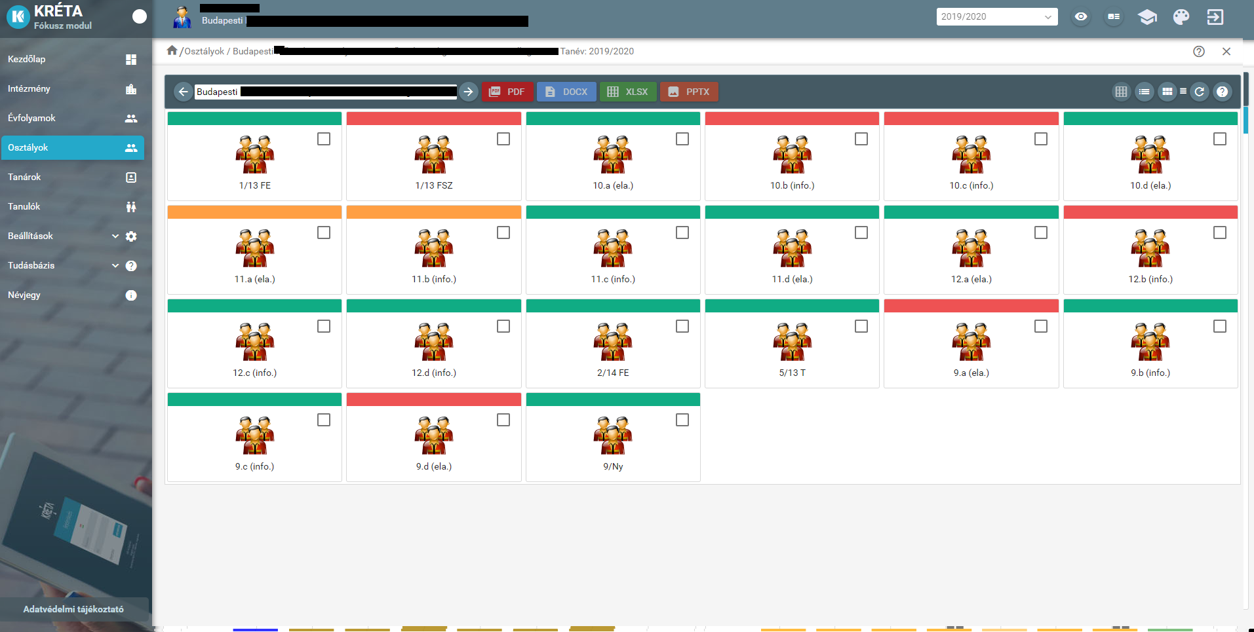Export as PPTX
The height and width of the screenshot is (632, 1254).
click(x=689, y=92)
